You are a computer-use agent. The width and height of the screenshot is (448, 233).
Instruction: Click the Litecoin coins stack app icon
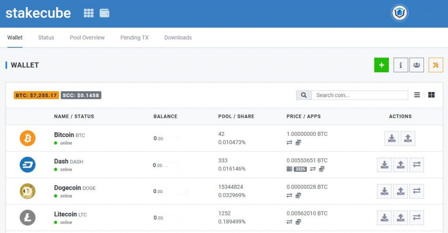pyautogui.click(x=298, y=222)
